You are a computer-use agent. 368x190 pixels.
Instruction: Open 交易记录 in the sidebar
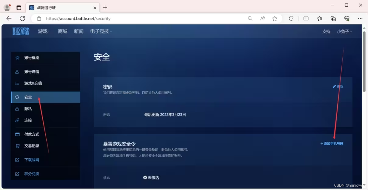(45, 146)
